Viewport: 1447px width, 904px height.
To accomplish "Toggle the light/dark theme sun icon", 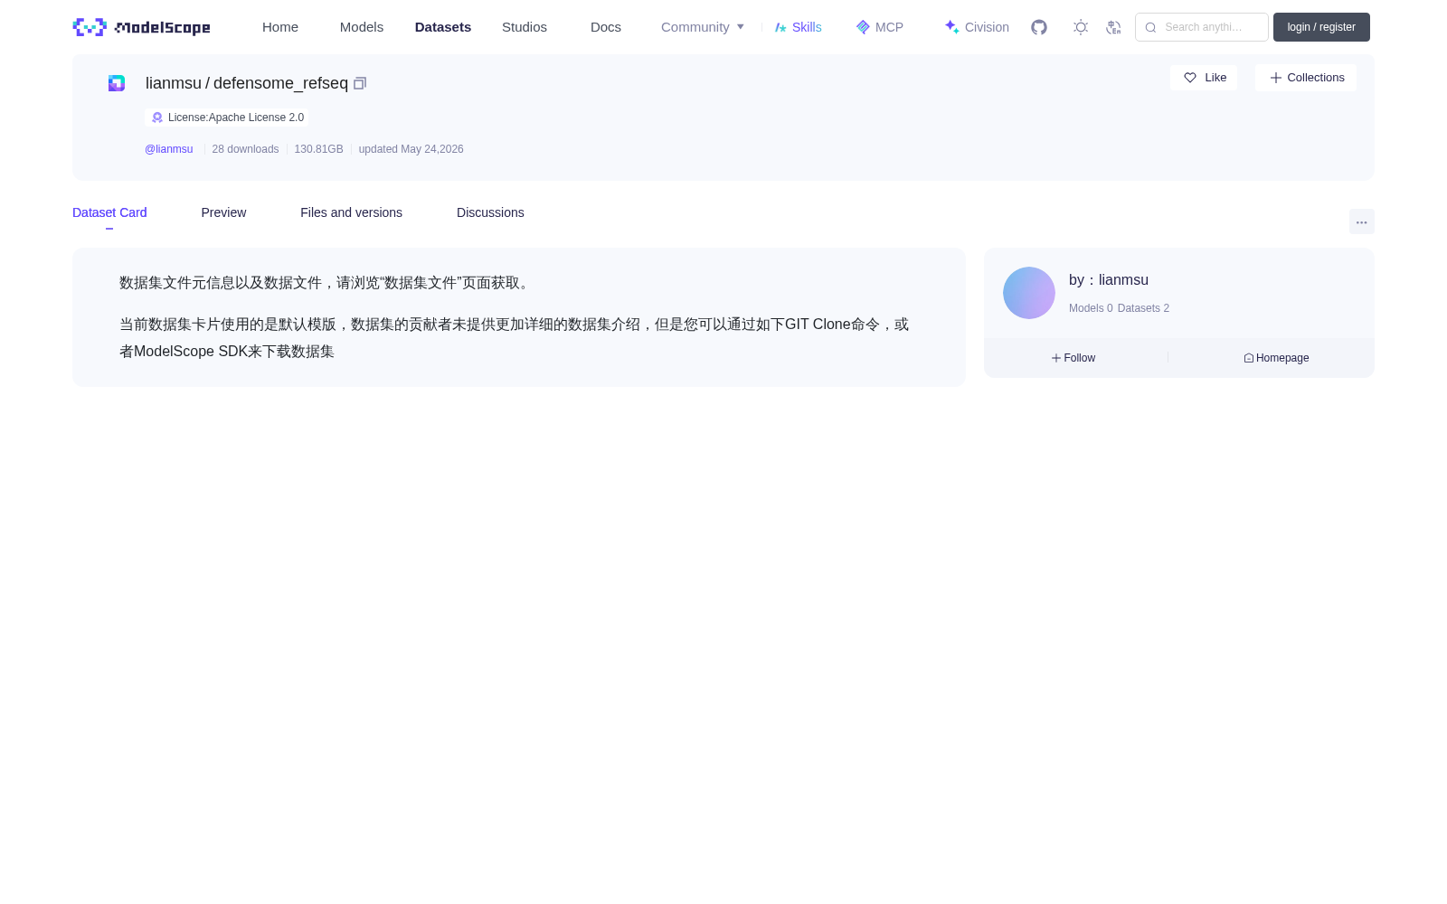I will pos(1081,27).
